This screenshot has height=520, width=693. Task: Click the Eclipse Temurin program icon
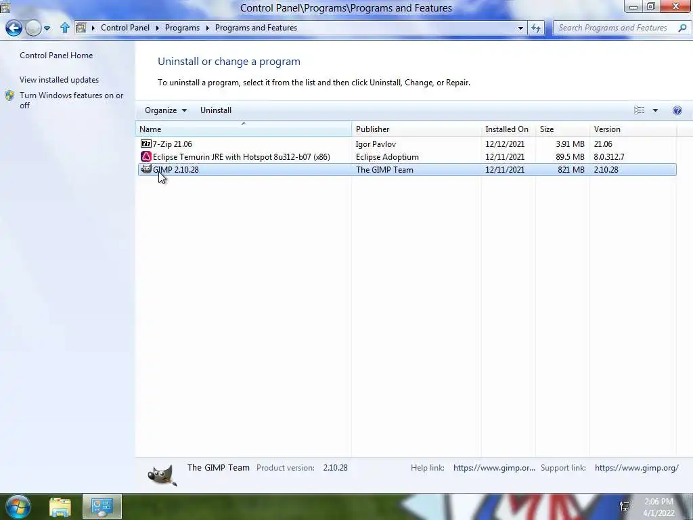click(146, 156)
